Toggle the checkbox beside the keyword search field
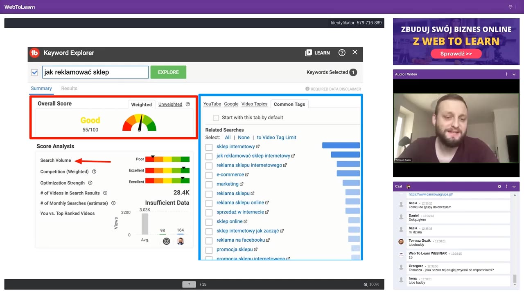The height and width of the screenshot is (294, 524). [35, 73]
